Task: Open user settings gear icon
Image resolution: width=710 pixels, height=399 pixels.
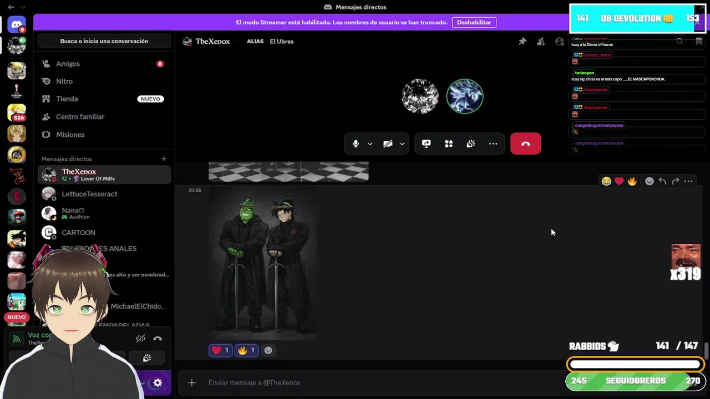Action: click(x=158, y=382)
